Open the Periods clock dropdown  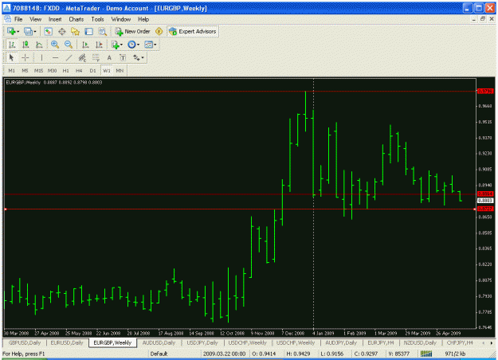133,45
